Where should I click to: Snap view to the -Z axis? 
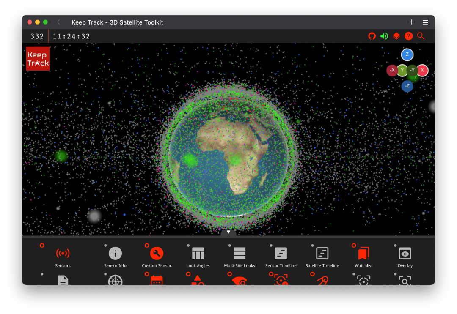(407, 86)
